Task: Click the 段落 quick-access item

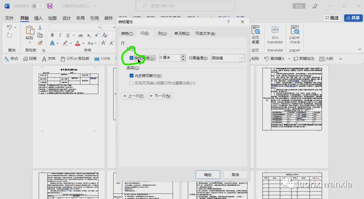Action: (30, 59)
